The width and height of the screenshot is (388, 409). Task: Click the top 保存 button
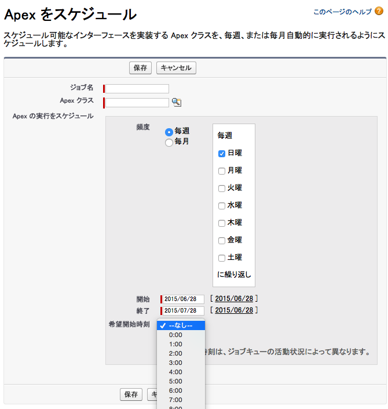(140, 68)
